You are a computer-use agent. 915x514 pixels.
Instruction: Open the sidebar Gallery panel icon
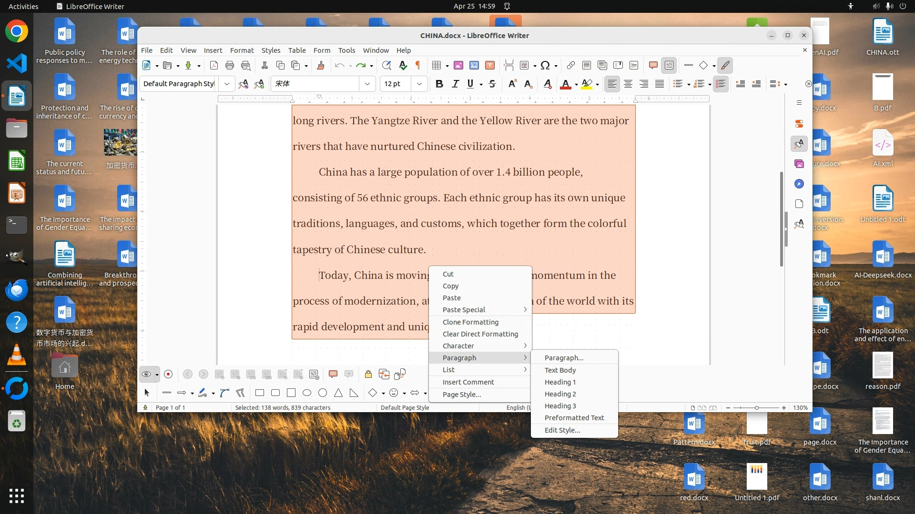coord(799,164)
